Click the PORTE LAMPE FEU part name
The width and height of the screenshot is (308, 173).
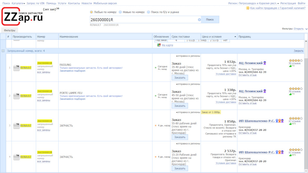pyautogui.click(x=71, y=93)
